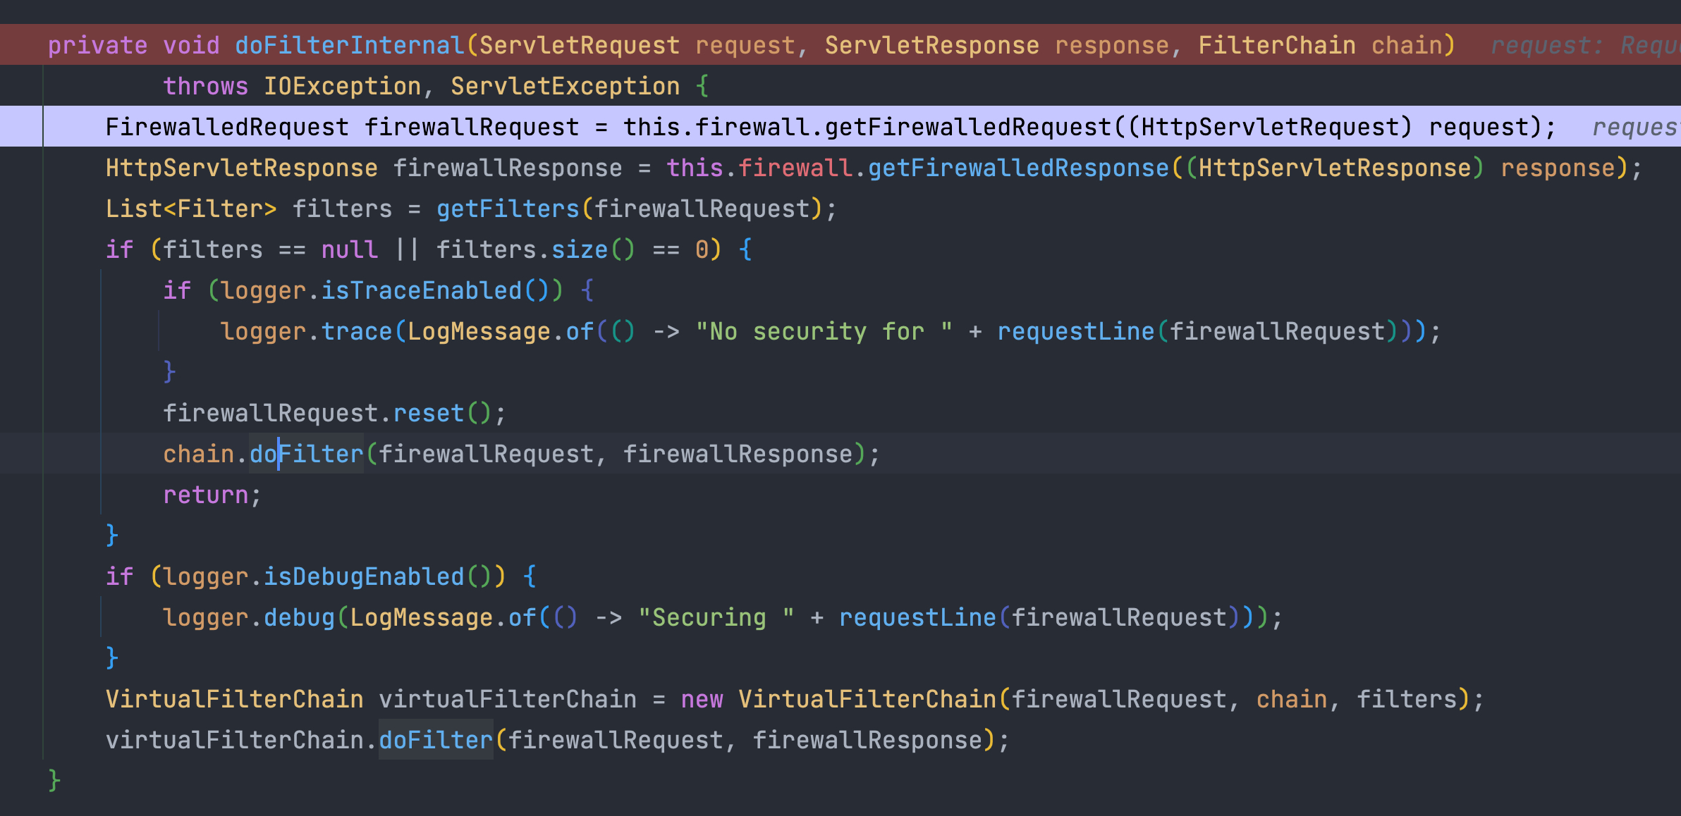
Task: Click the "No security for " string literal
Action: pyautogui.click(x=824, y=331)
